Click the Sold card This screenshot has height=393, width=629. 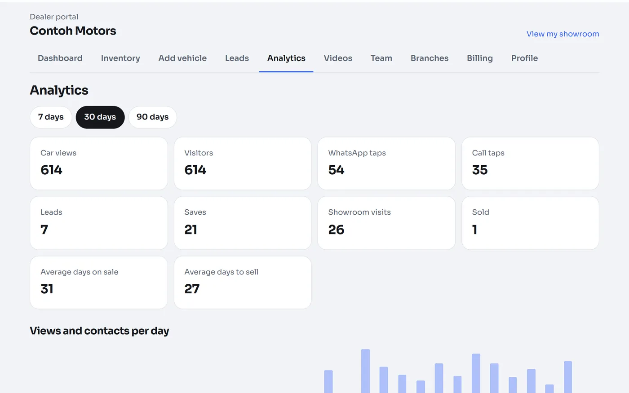tap(530, 223)
